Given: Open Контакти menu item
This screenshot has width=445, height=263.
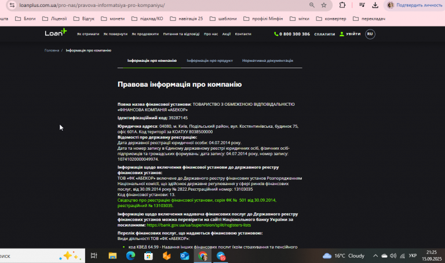Looking at the screenshot, I should (243, 34).
